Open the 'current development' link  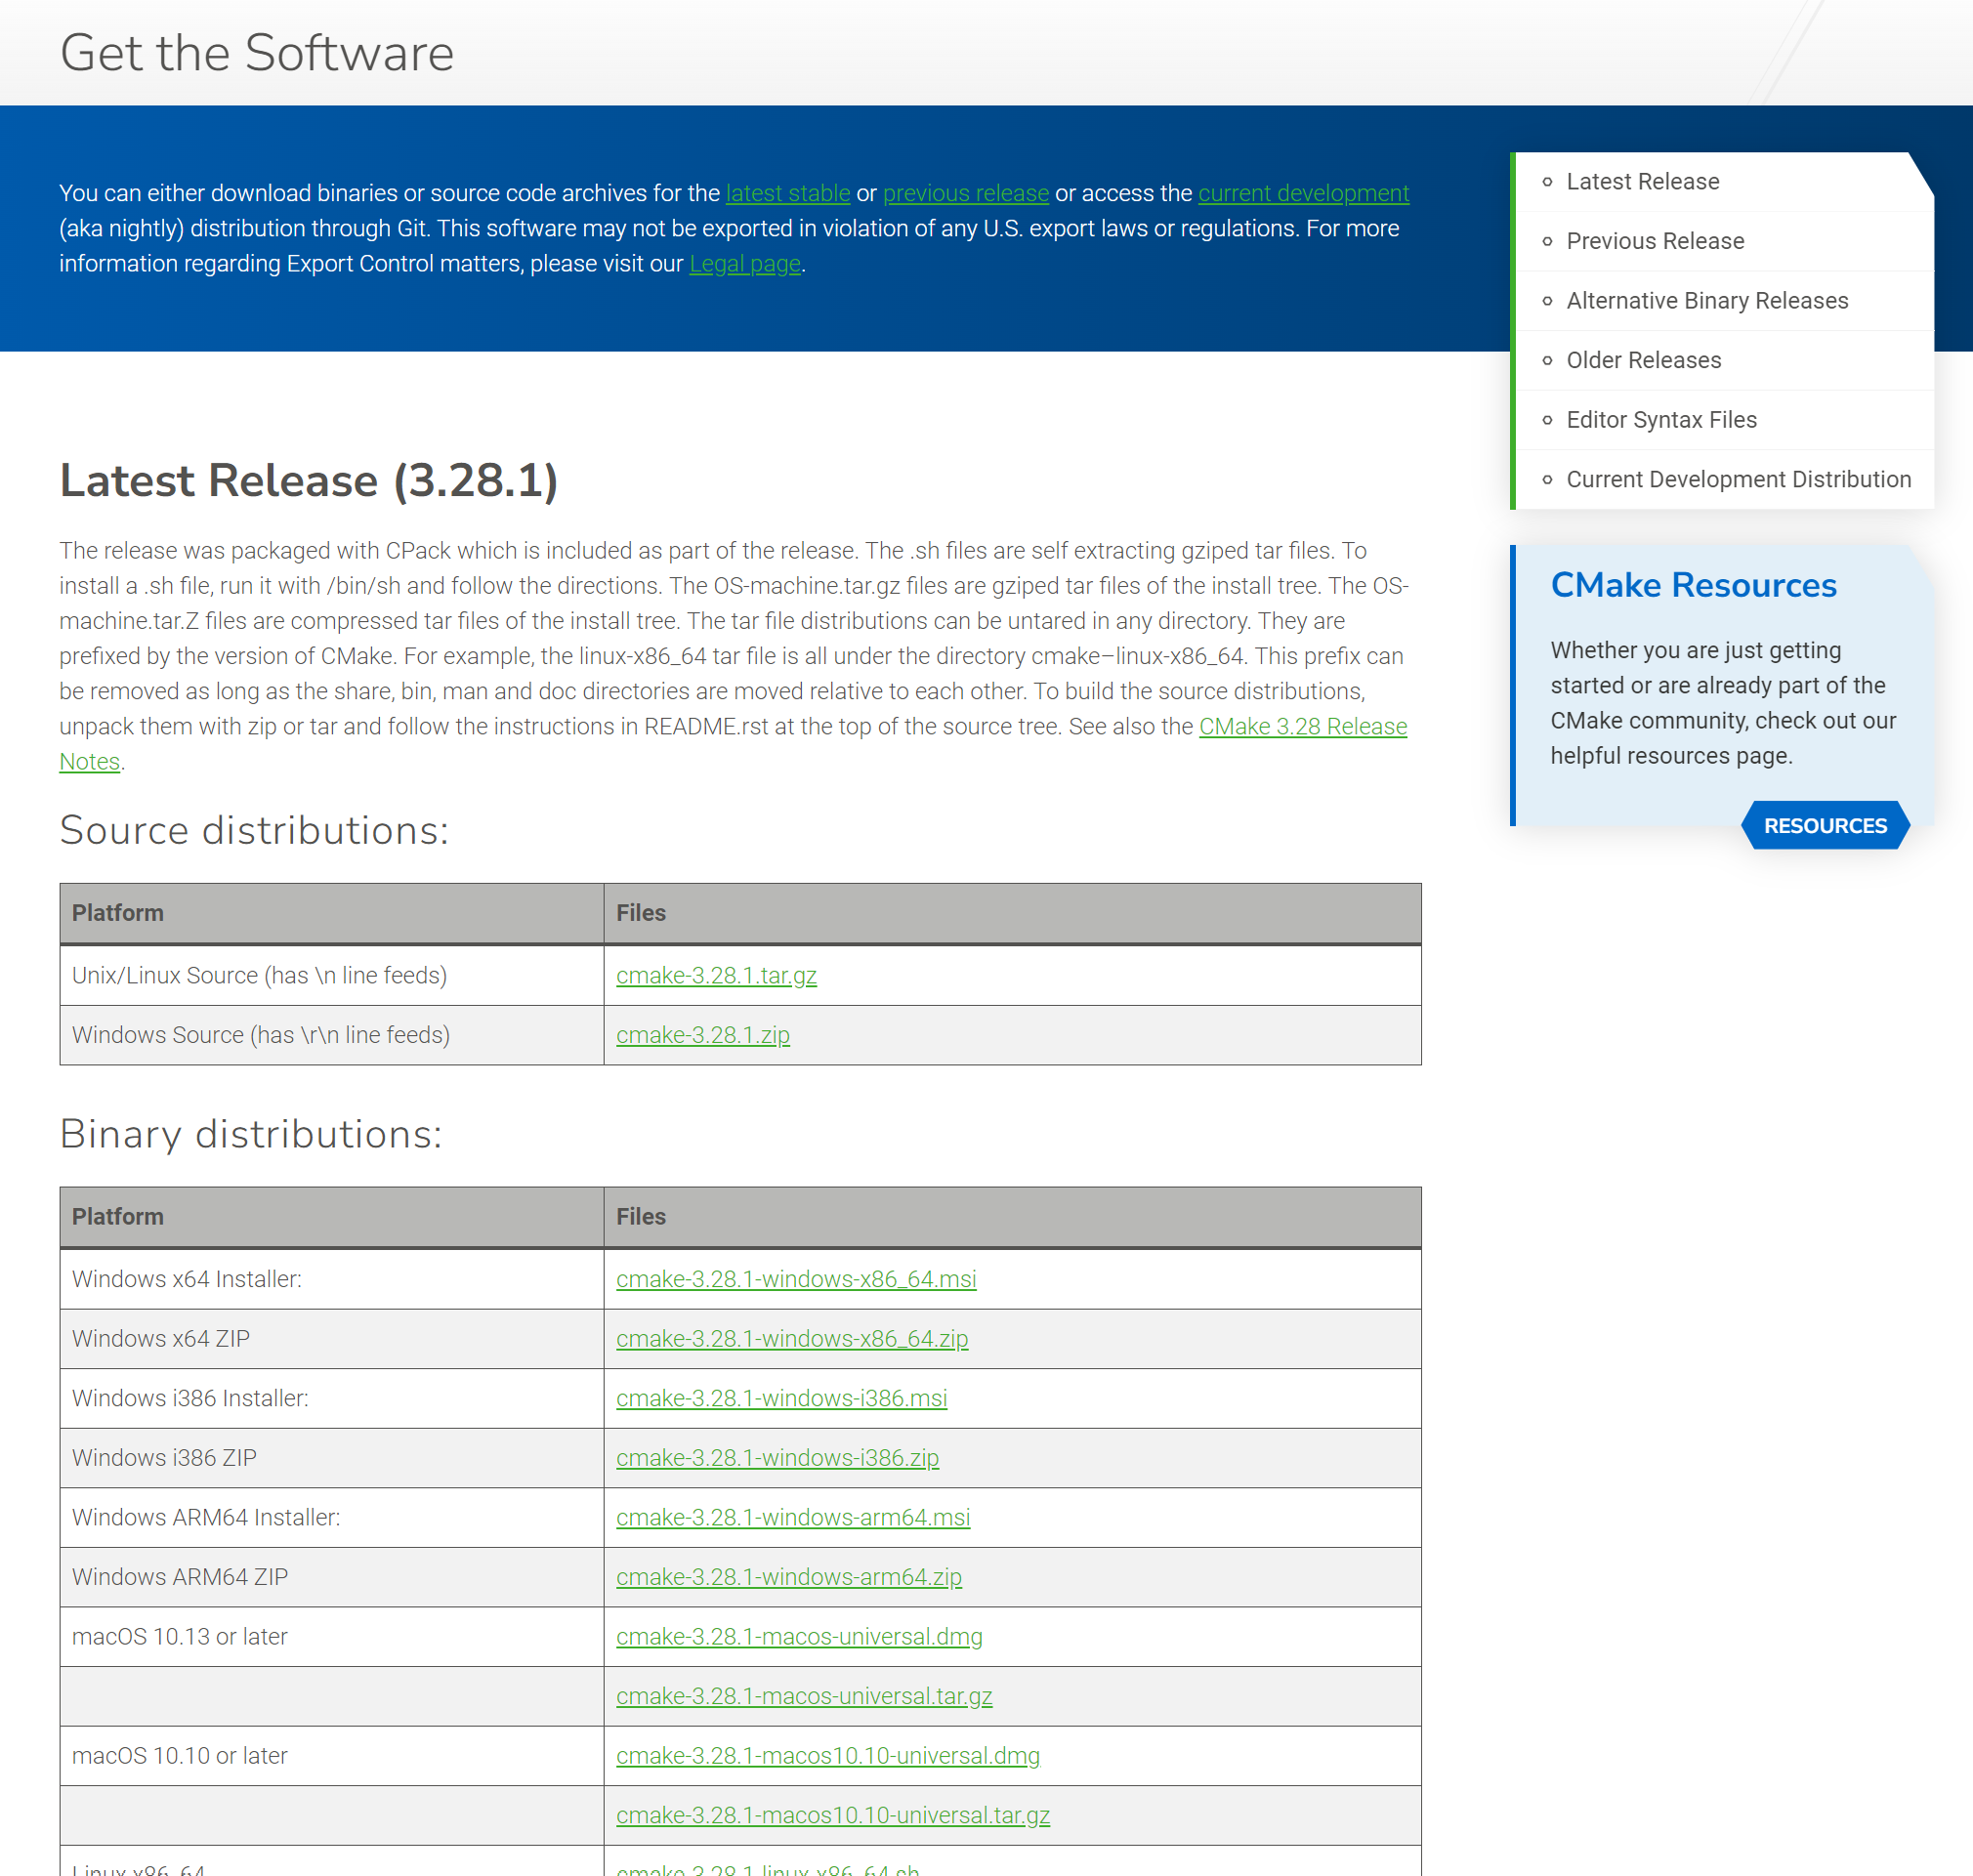coord(1304,193)
